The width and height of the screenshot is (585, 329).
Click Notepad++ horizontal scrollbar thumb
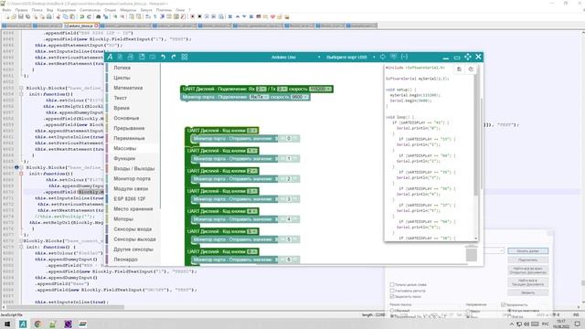pos(66,307)
